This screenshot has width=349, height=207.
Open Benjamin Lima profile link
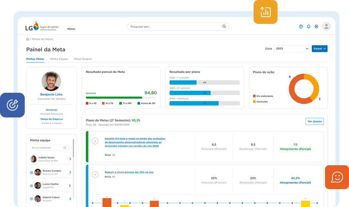(51, 94)
